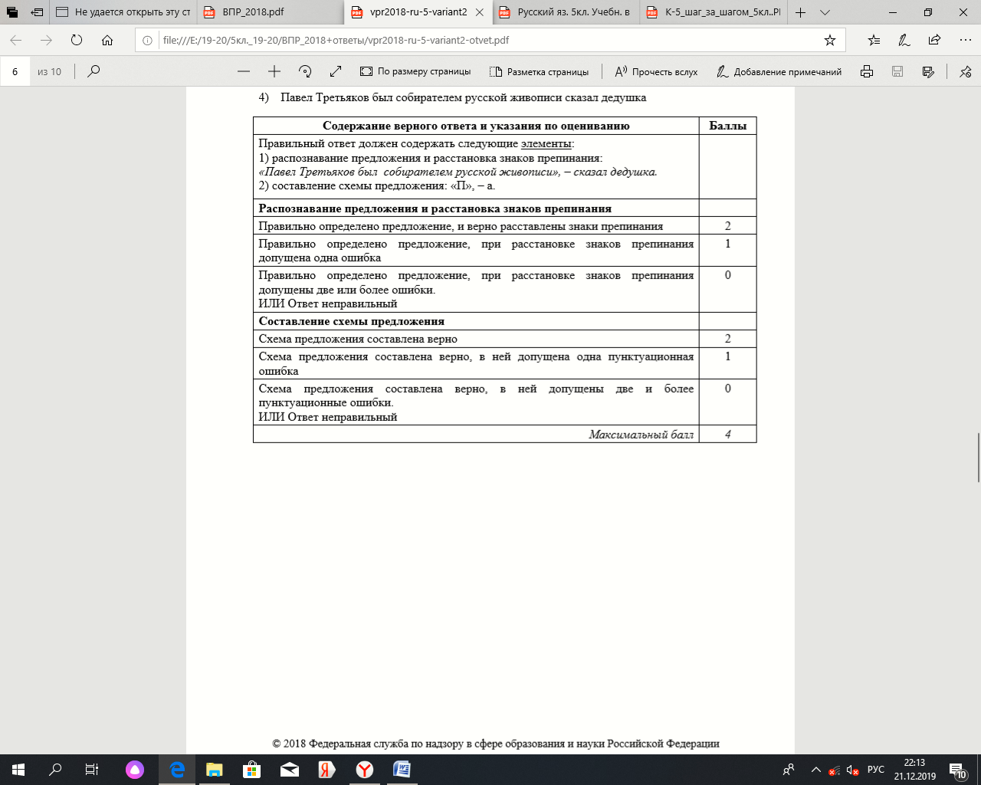Click the page number field showing 6
This screenshot has height=785, width=981.
[15, 71]
